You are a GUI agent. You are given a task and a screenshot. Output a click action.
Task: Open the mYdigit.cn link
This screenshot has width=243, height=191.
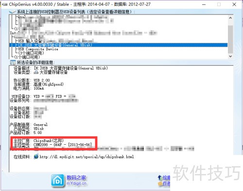point(76,183)
